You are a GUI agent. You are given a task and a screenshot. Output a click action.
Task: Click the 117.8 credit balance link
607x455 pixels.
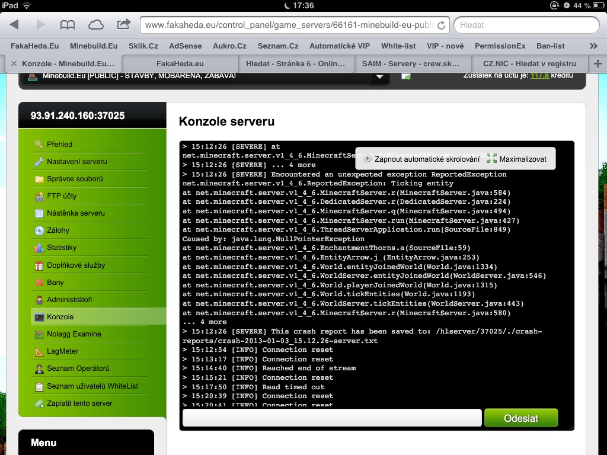(x=539, y=75)
